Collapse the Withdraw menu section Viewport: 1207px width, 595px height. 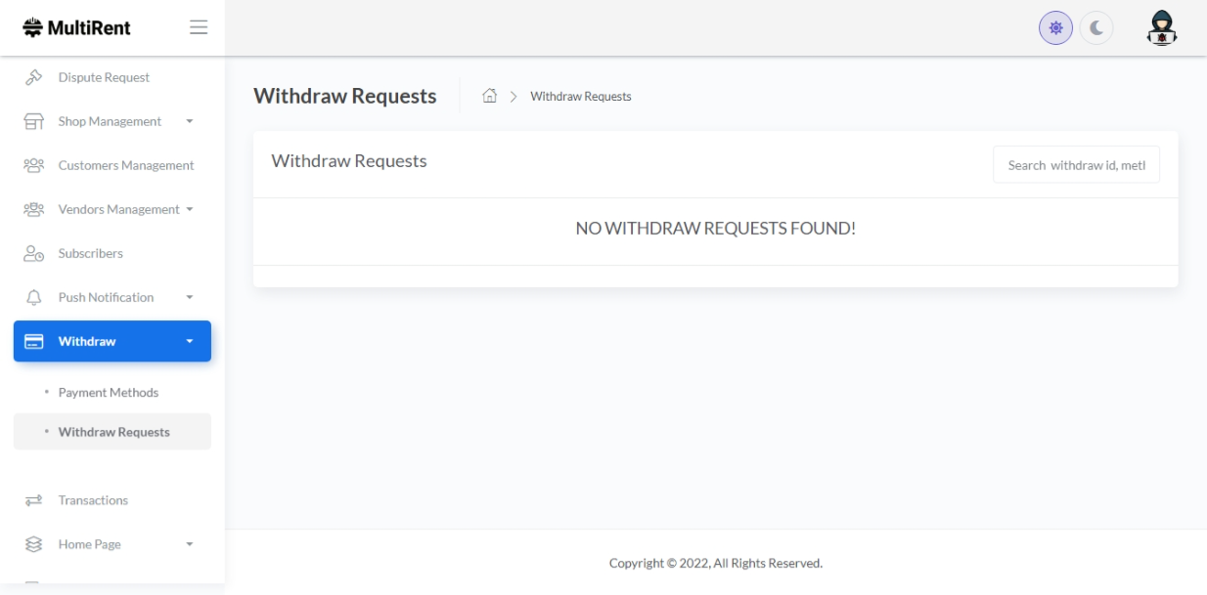190,342
